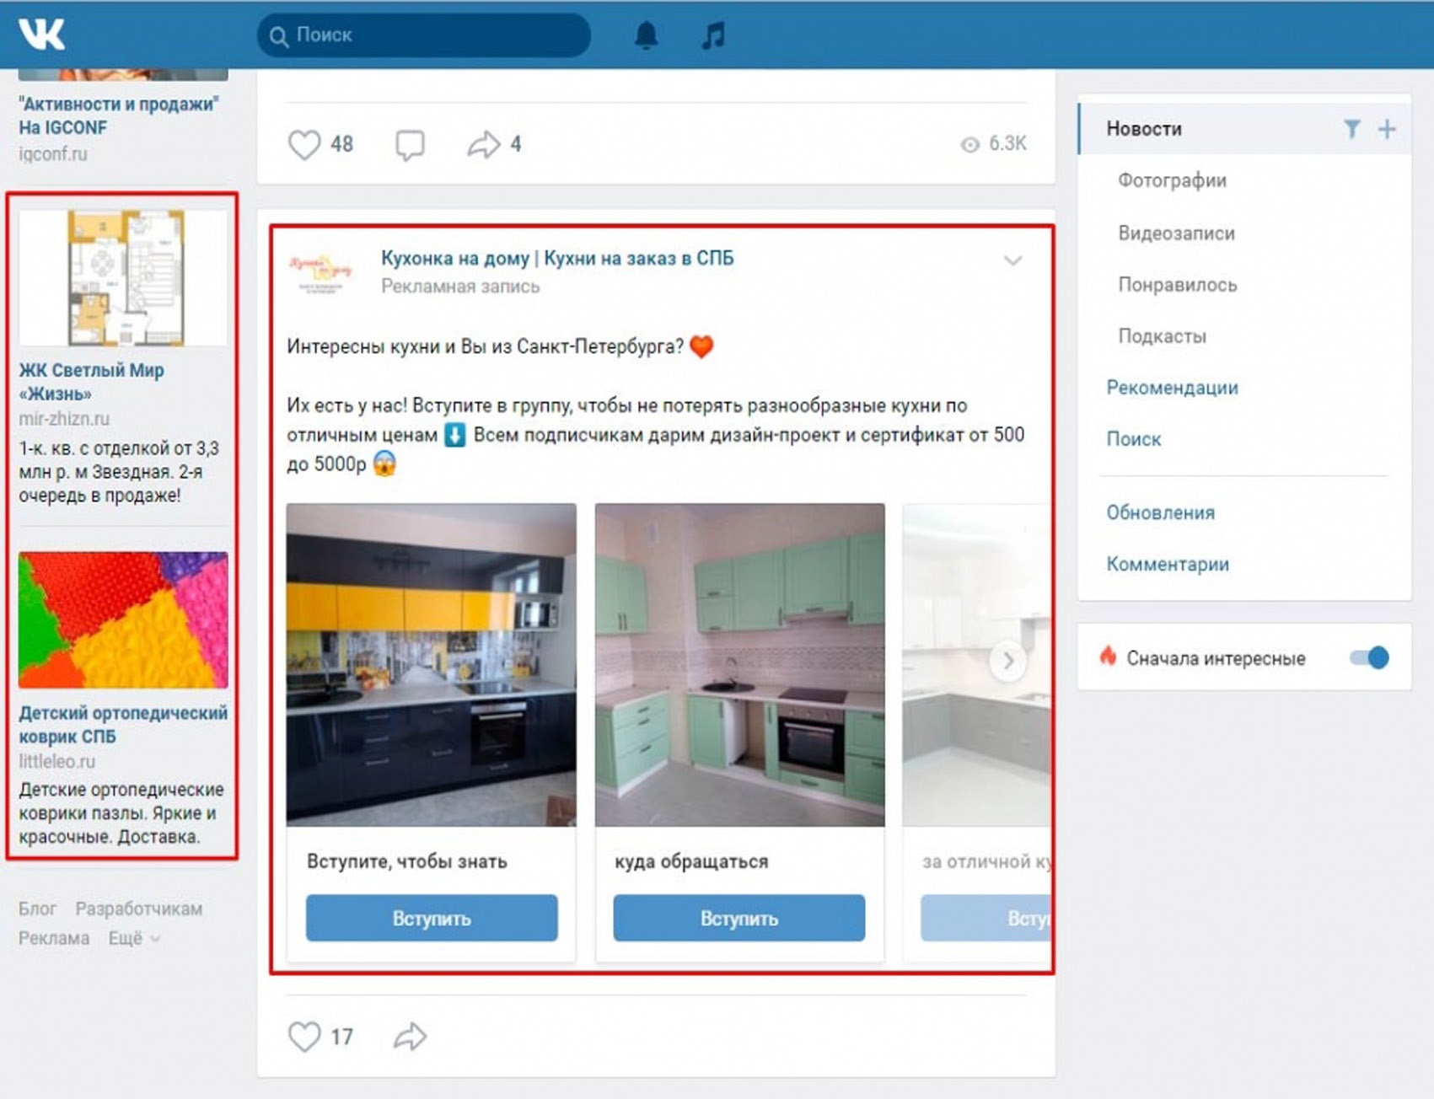1434x1099 pixels.
Task: Open 'Рекомендации' section
Action: point(1172,388)
